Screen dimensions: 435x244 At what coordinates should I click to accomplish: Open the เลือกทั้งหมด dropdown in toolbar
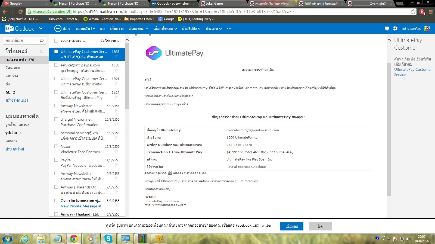click(165, 28)
